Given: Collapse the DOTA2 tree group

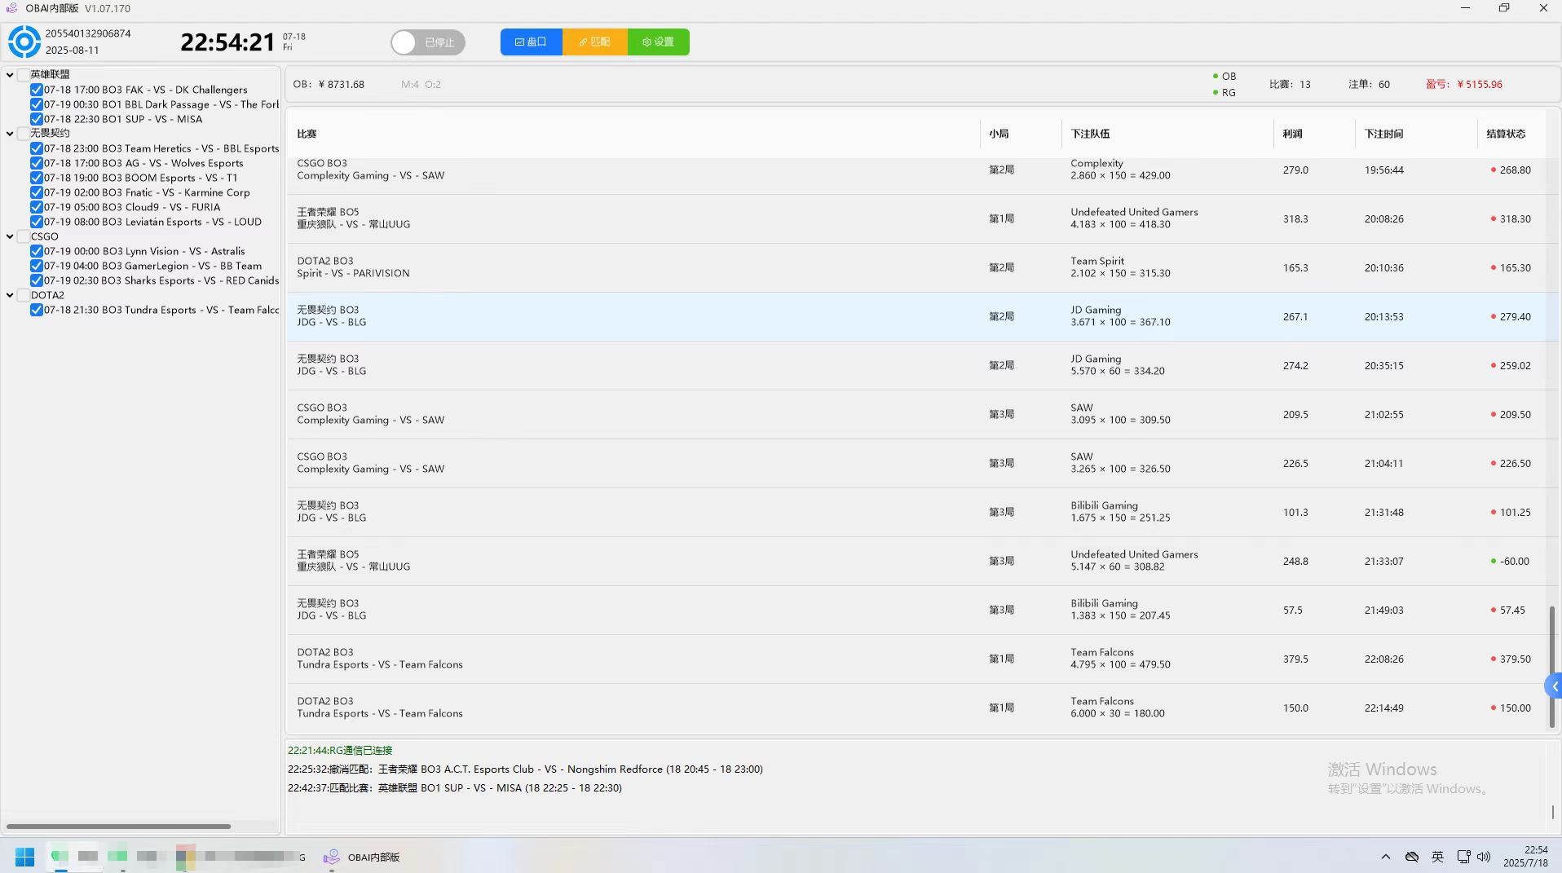Looking at the screenshot, I should [10, 295].
